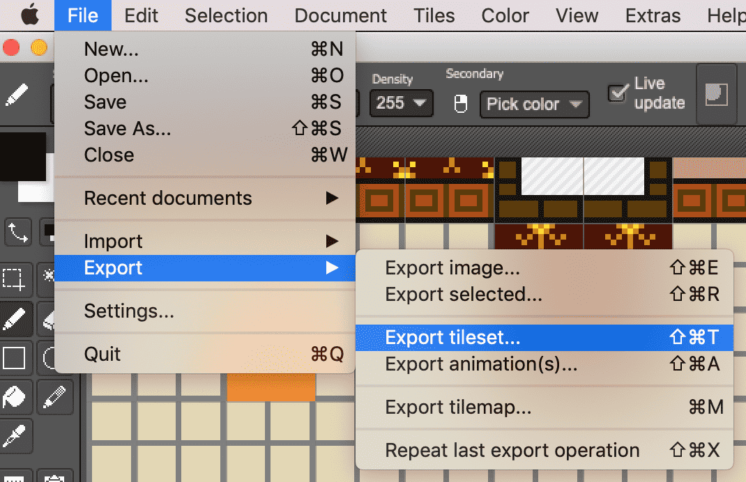
Task: Select the pencil draw tool in toolbox
Action: [14, 319]
